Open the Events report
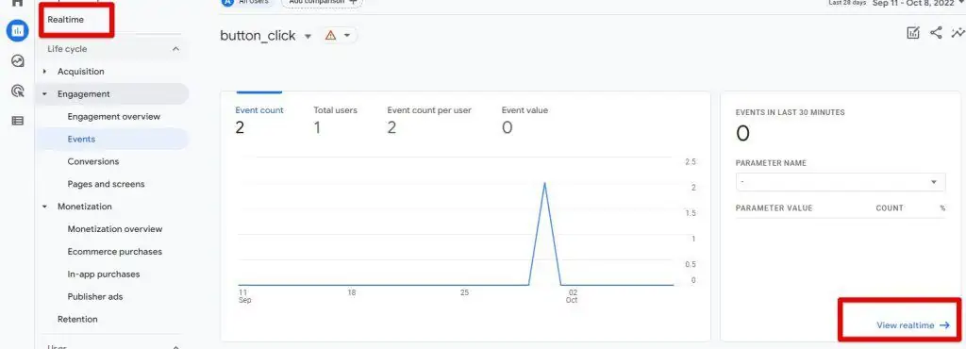Screen dimensions: 966x349 pos(81,139)
